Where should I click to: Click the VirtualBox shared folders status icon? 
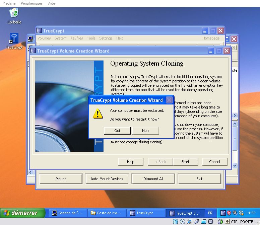click(x=204, y=222)
